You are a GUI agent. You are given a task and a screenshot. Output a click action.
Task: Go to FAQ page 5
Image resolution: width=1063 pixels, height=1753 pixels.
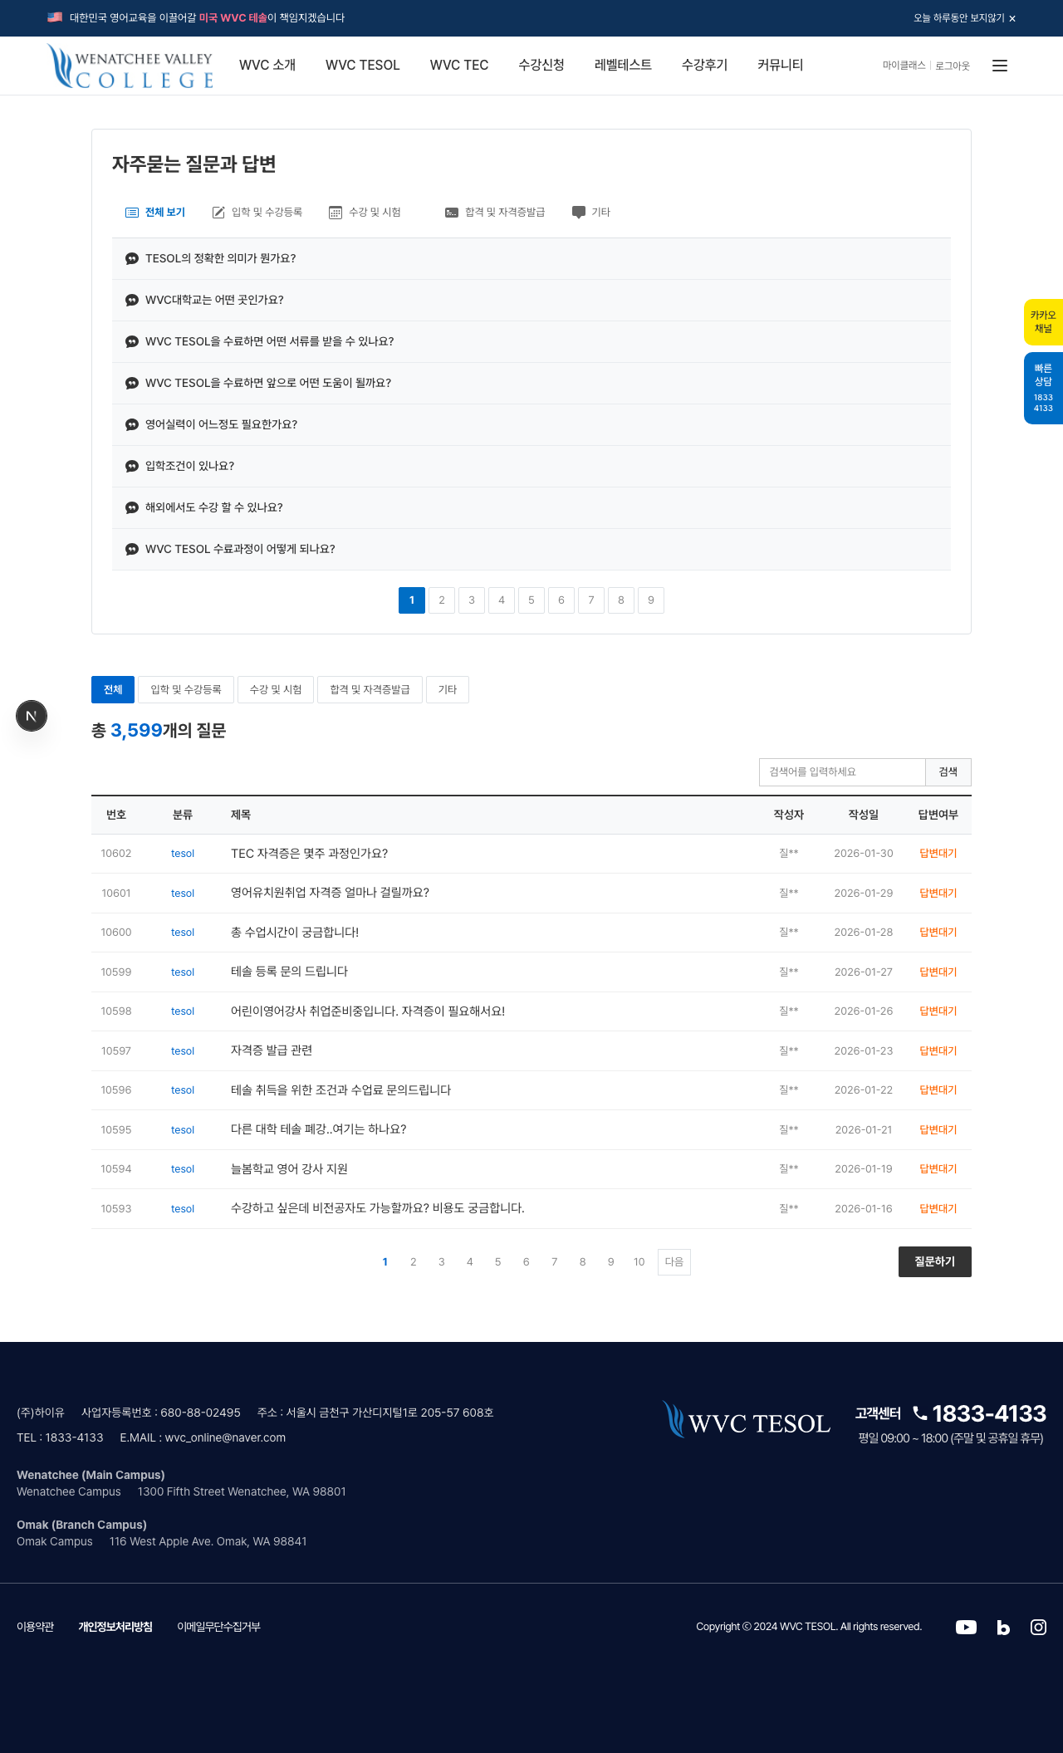pyautogui.click(x=531, y=600)
